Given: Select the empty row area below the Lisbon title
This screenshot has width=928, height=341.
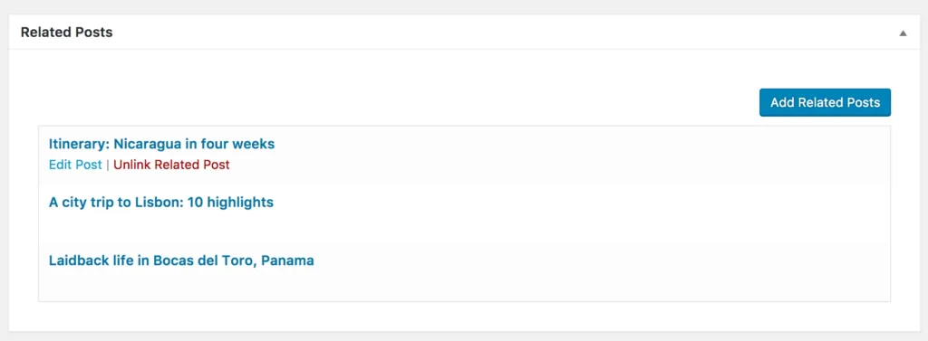Looking at the screenshot, I should (x=464, y=224).
